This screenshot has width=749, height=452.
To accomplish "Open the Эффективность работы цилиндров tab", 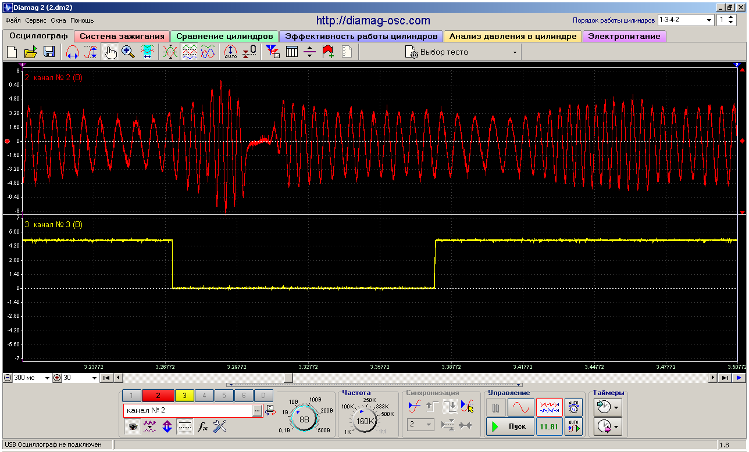I will pyautogui.click(x=361, y=36).
